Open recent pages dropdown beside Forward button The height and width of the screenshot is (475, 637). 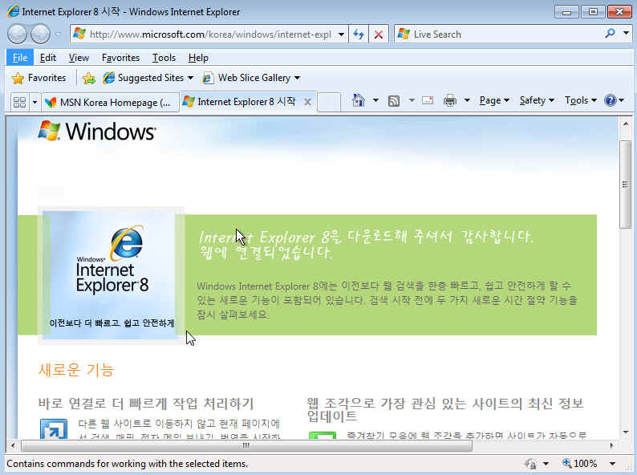pyautogui.click(x=59, y=35)
